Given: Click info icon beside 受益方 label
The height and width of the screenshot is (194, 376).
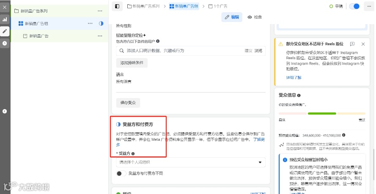Looking at the screenshot, I should tap(133, 153).
